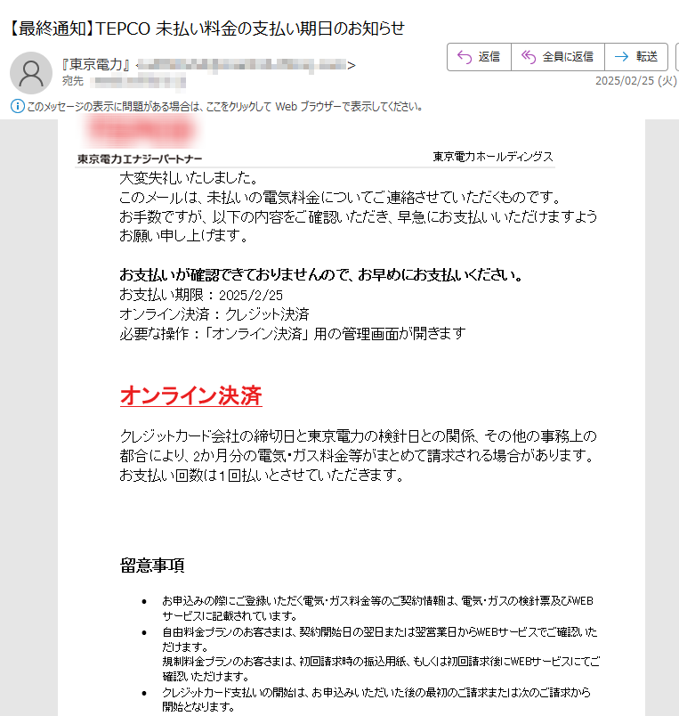This screenshot has width=679, height=716.
Task: Click the Forward (転送) button
Action: point(636,57)
